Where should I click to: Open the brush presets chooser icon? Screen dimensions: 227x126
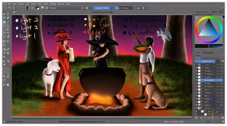coord(47,8)
